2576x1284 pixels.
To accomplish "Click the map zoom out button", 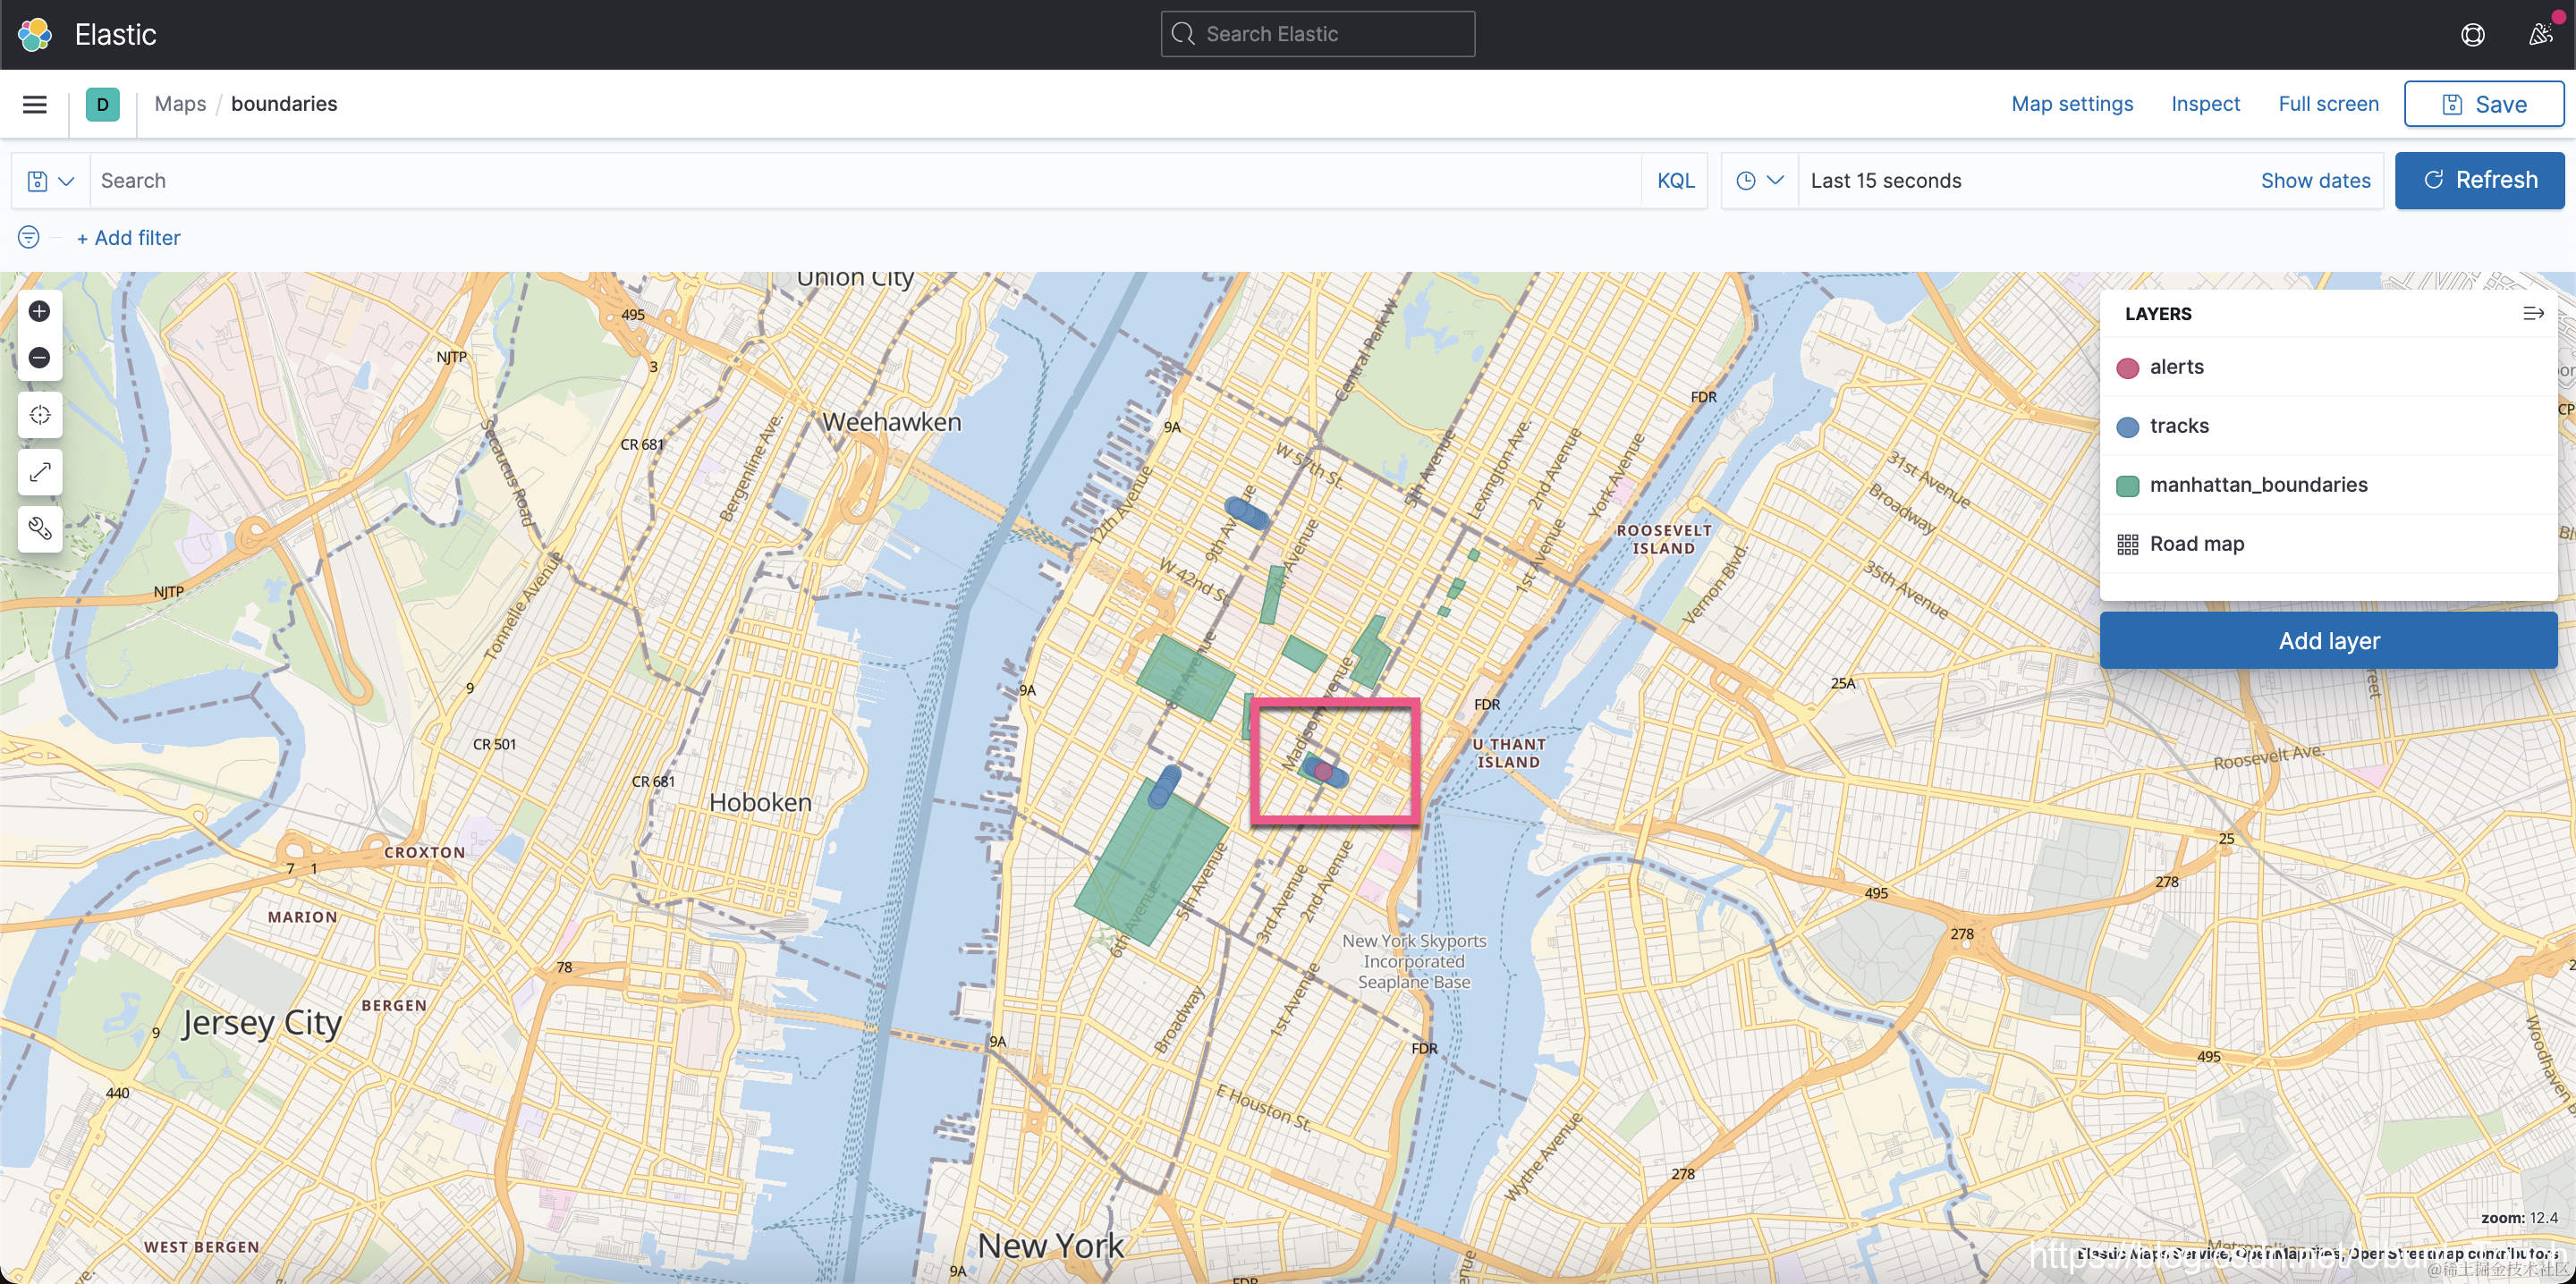I will [x=40, y=358].
